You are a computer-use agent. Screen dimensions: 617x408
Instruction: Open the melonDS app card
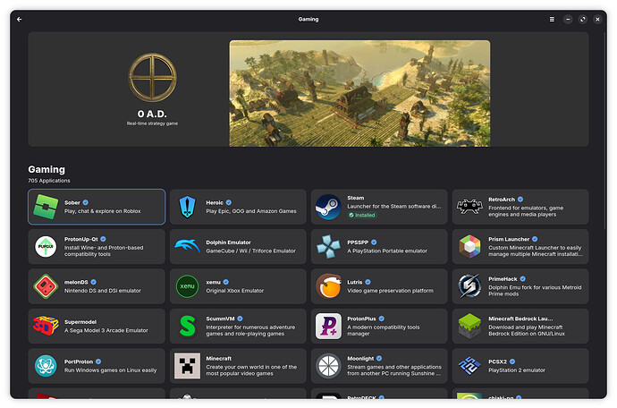[x=97, y=286]
